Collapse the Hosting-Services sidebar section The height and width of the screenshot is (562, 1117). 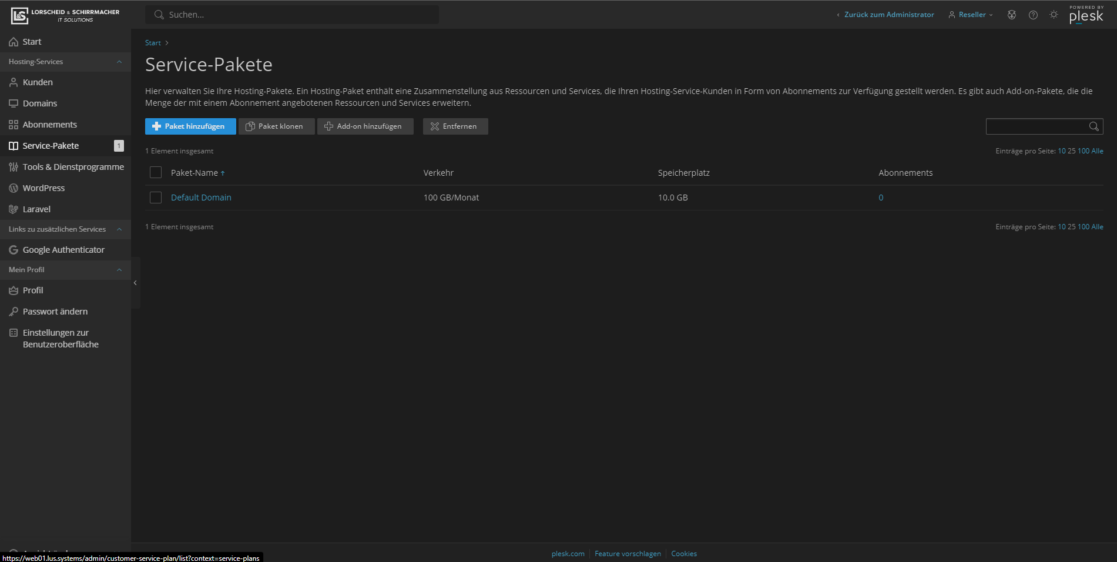pyautogui.click(x=119, y=62)
